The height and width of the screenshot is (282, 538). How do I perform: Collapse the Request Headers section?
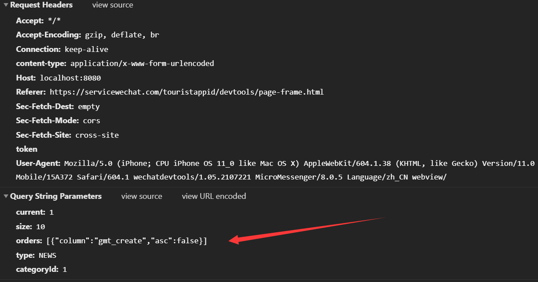(x=6, y=5)
